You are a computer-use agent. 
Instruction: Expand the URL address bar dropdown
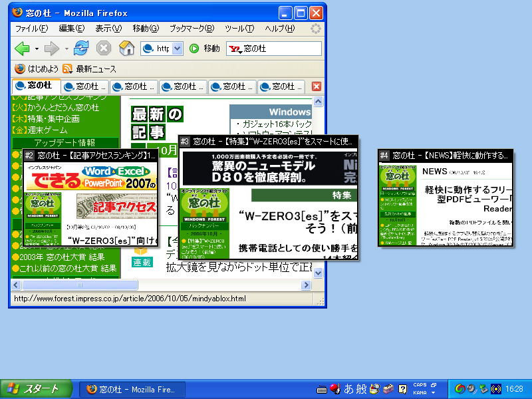pos(178,49)
